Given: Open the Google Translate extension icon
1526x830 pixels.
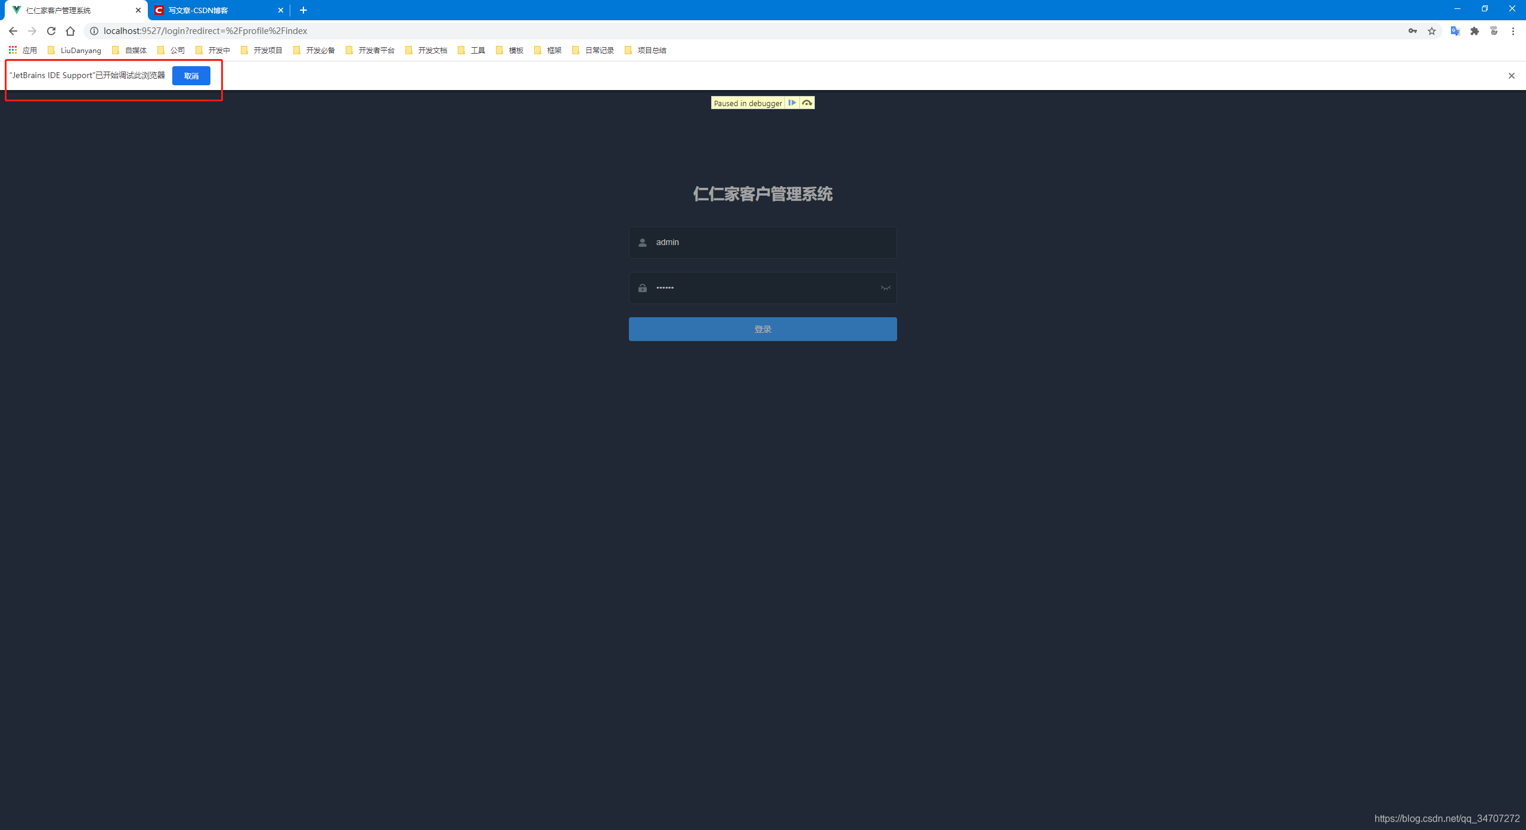Looking at the screenshot, I should [x=1454, y=30].
